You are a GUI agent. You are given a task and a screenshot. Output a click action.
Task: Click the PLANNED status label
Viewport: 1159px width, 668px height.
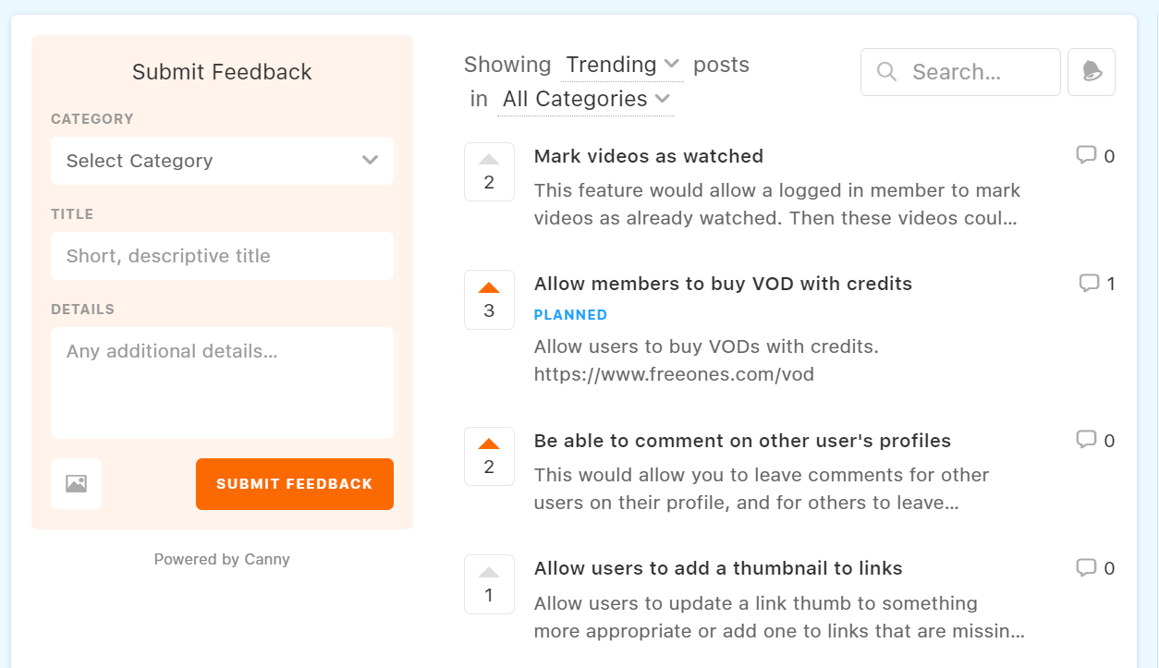coord(570,315)
